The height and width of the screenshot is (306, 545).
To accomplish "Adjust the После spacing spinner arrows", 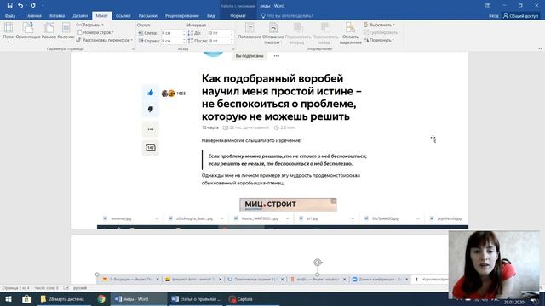I will [232, 41].
